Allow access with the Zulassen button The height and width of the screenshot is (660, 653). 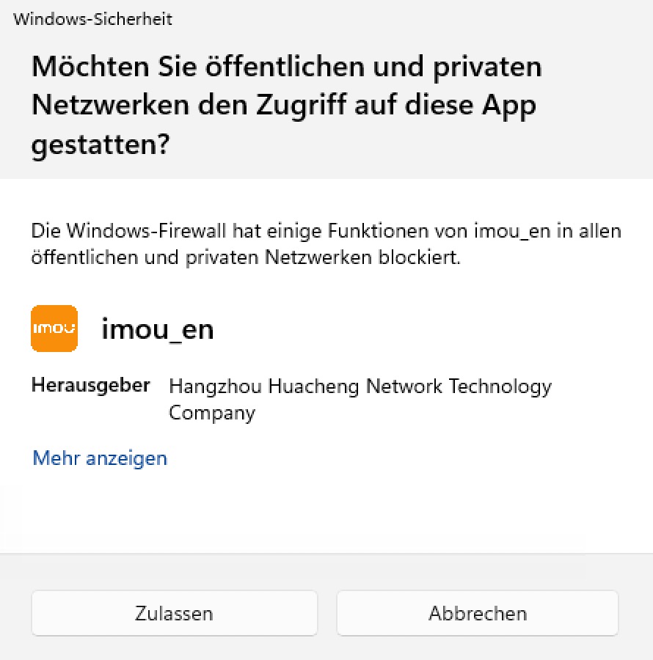[x=174, y=613]
